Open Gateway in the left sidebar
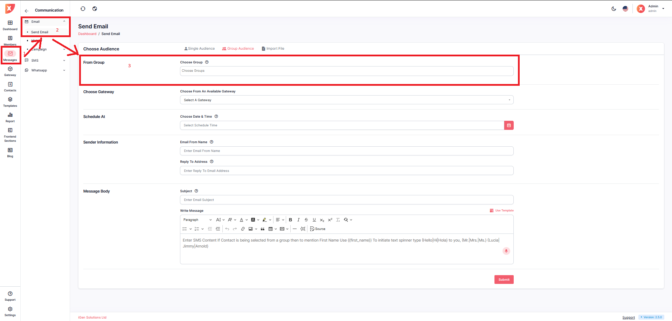672x321 pixels. pyautogui.click(x=10, y=71)
